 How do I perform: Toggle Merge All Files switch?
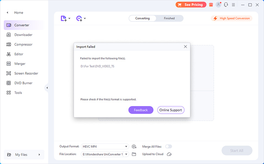[x=169, y=146]
